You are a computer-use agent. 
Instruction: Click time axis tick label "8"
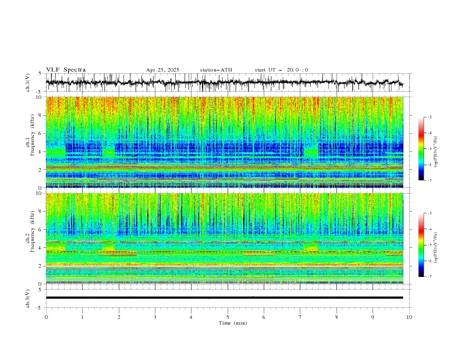pos(336,317)
